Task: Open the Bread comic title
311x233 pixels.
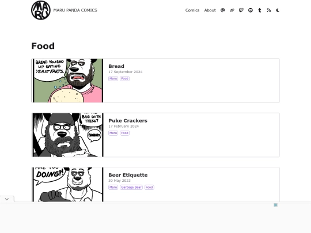Action: coord(116,66)
